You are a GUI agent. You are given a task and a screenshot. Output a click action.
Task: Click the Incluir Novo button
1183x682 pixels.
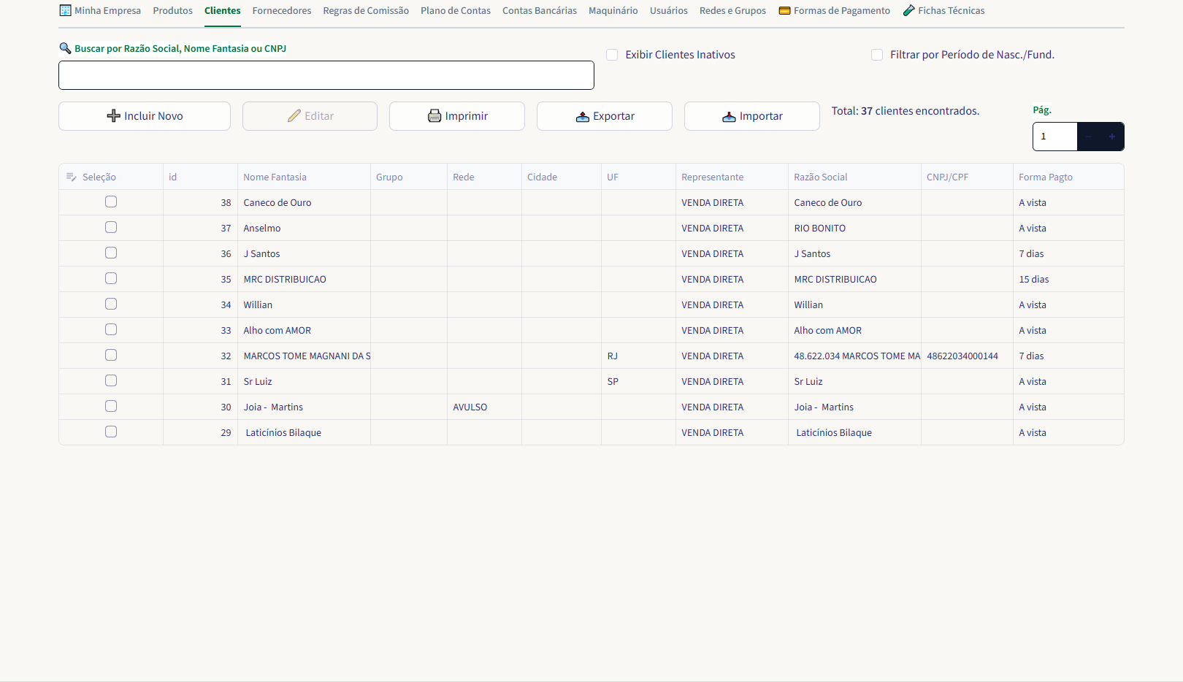[x=145, y=116]
